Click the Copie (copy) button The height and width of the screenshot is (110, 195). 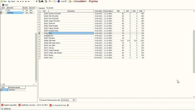[11, 1]
